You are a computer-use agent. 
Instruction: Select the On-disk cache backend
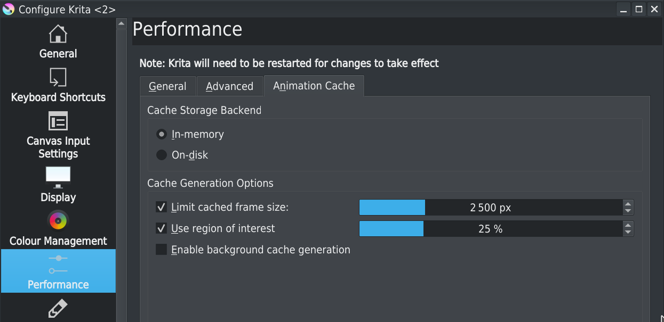[x=161, y=155]
